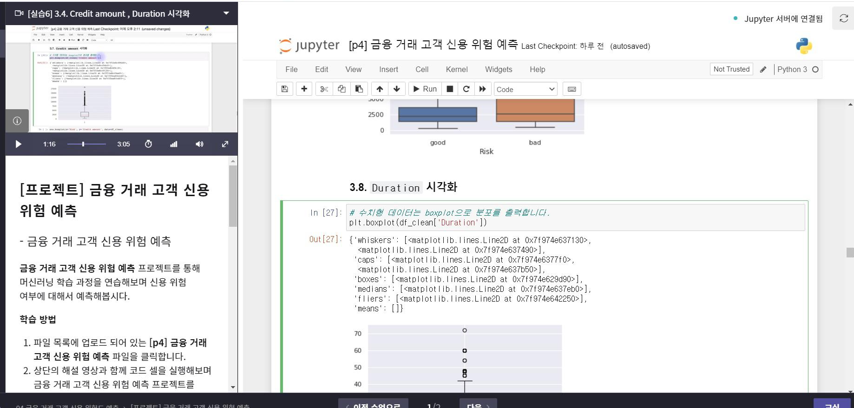Expand the lecture video title dropdown
Image resolution: width=854 pixels, height=408 pixels.
pyautogui.click(x=226, y=13)
